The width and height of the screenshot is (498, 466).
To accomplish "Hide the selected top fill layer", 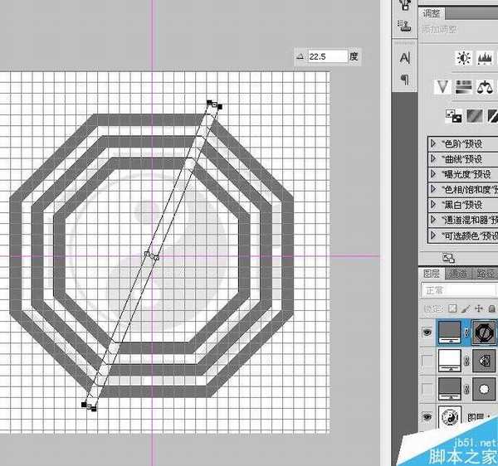I will tap(427, 333).
